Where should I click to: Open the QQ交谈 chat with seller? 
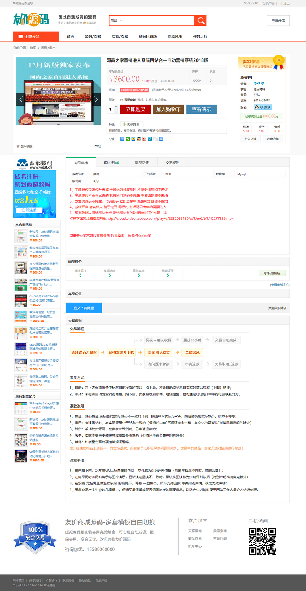click(x=263, y=107)
